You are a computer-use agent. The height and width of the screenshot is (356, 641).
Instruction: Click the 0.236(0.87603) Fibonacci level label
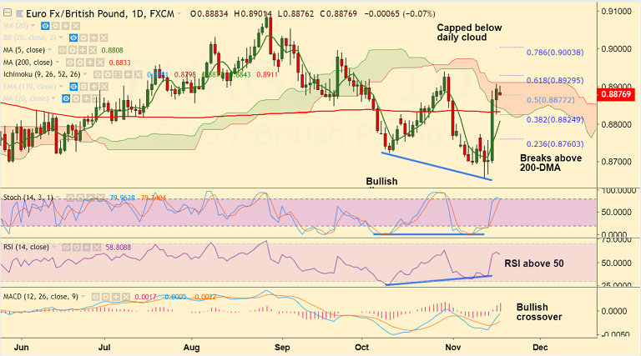[555, 144]
